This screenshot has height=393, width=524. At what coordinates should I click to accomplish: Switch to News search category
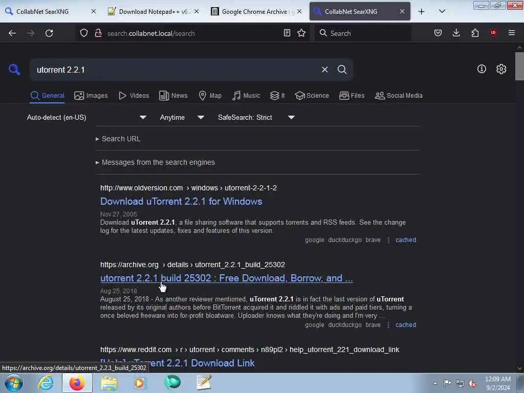[173, 96]
